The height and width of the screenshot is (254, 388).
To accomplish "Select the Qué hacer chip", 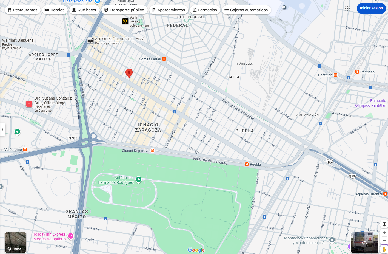I will point(84,10).
